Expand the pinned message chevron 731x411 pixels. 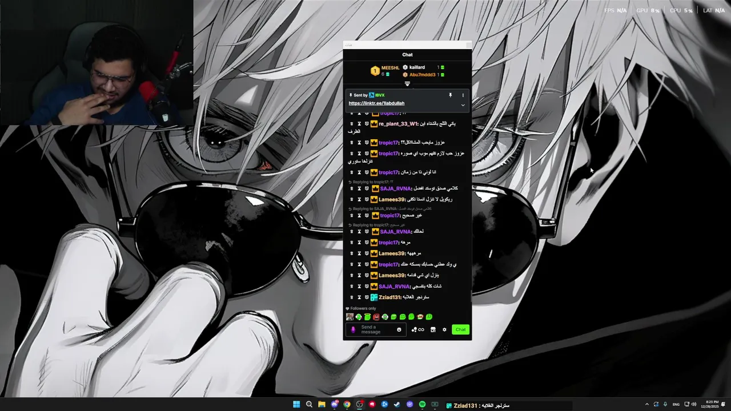[463, 105]
